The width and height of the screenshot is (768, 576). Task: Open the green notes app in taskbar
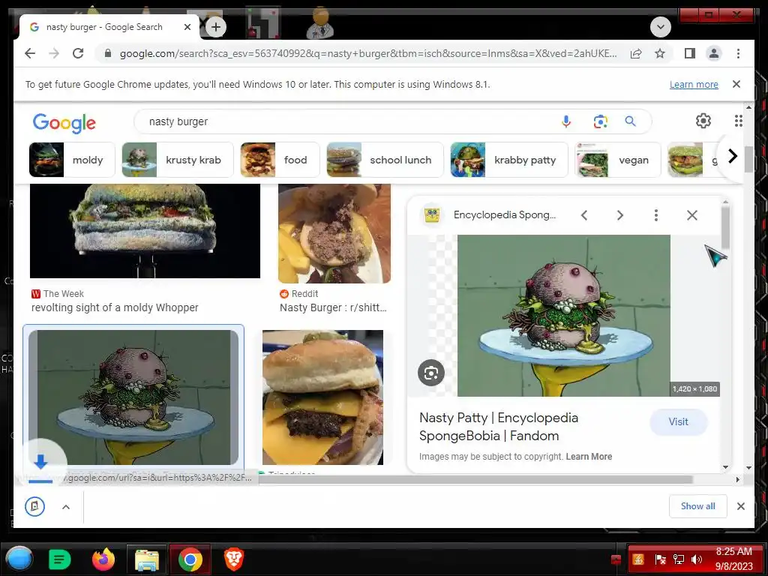[x=60, y=559]
